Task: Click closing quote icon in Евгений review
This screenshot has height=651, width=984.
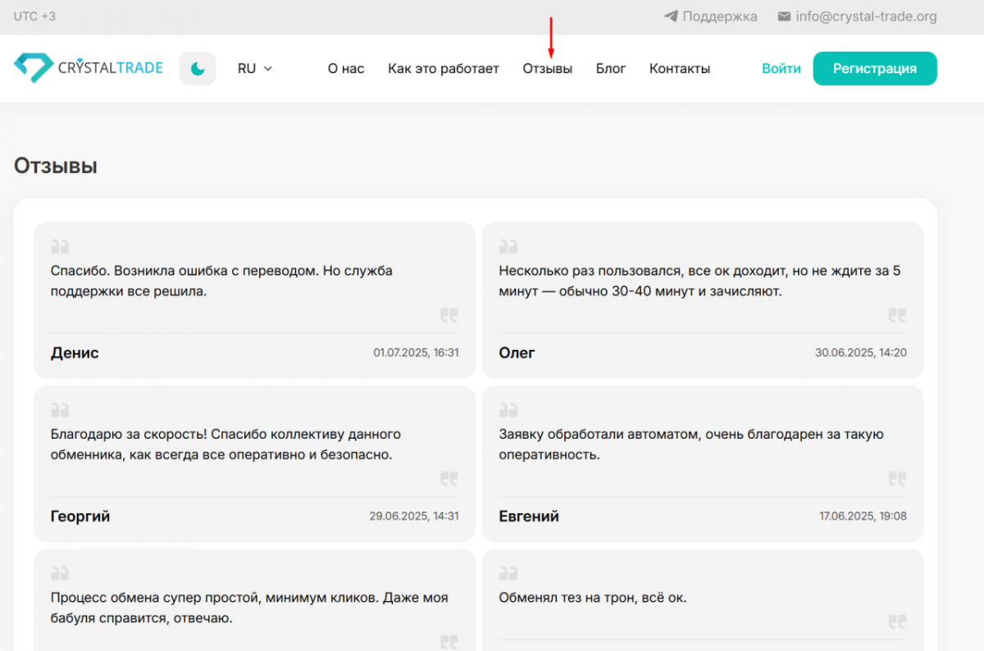Action: 897,479
